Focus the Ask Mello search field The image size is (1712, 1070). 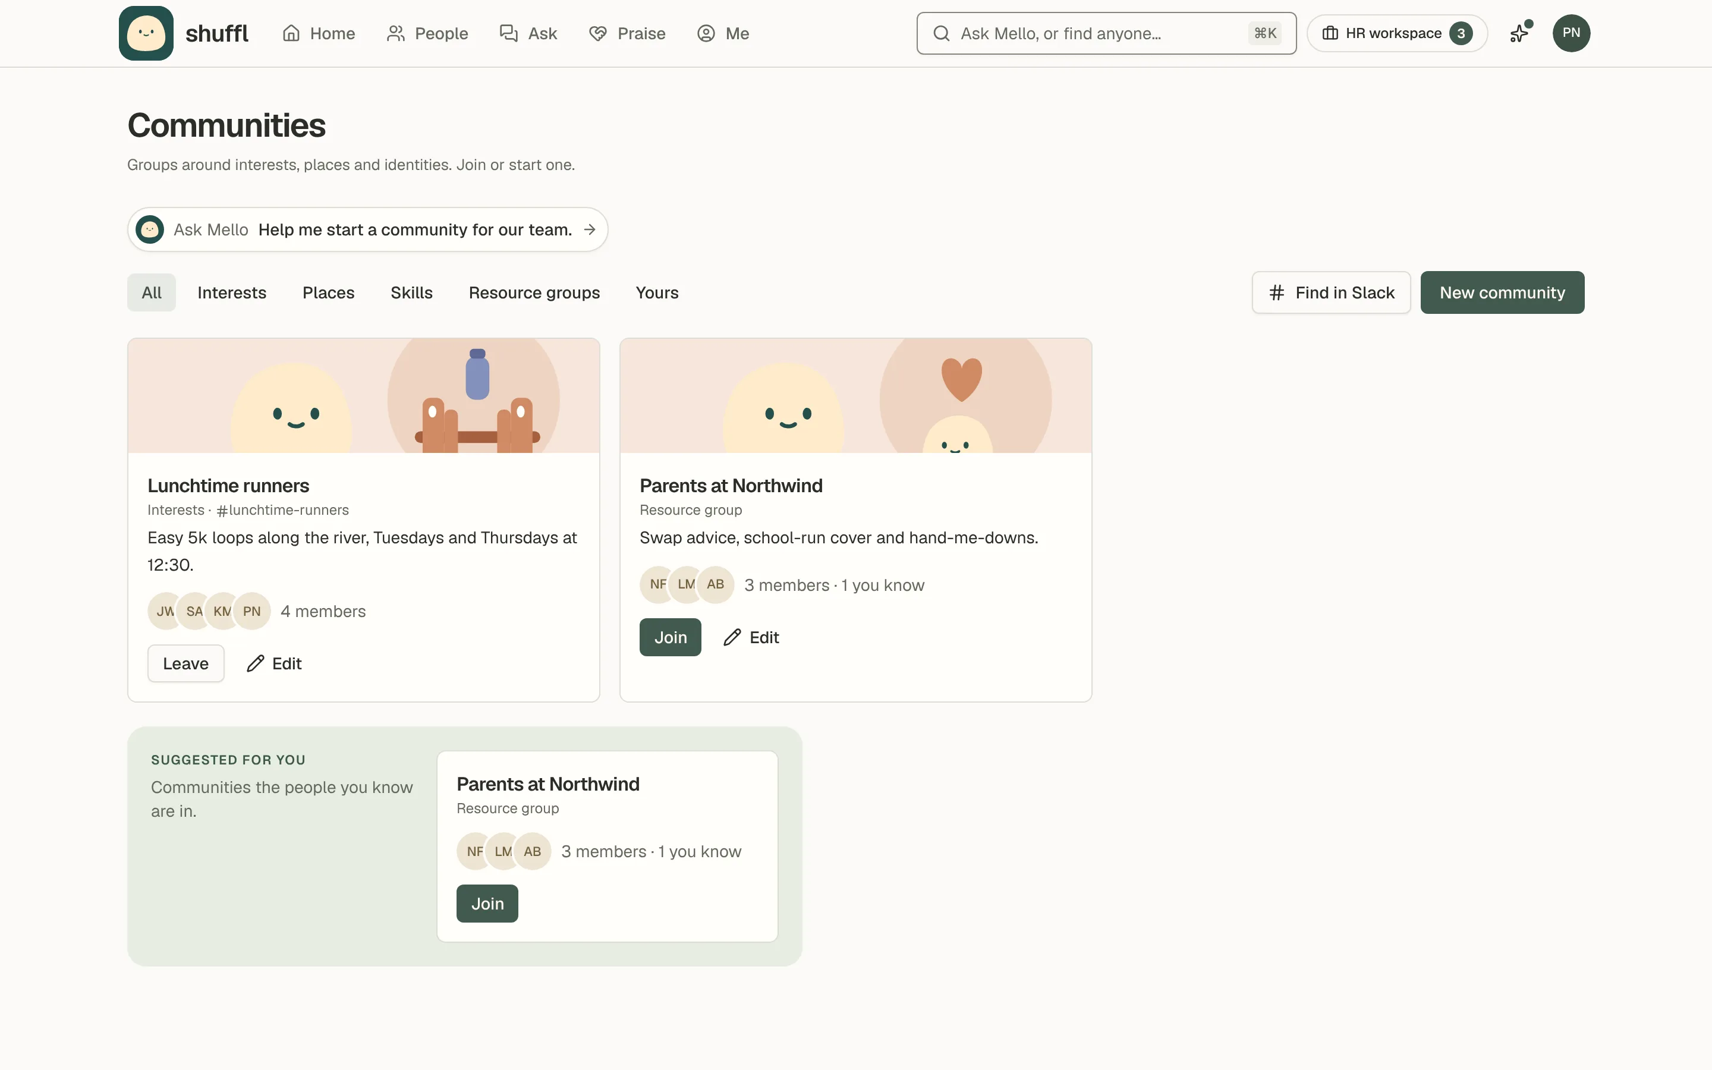tap(1106, 33)
